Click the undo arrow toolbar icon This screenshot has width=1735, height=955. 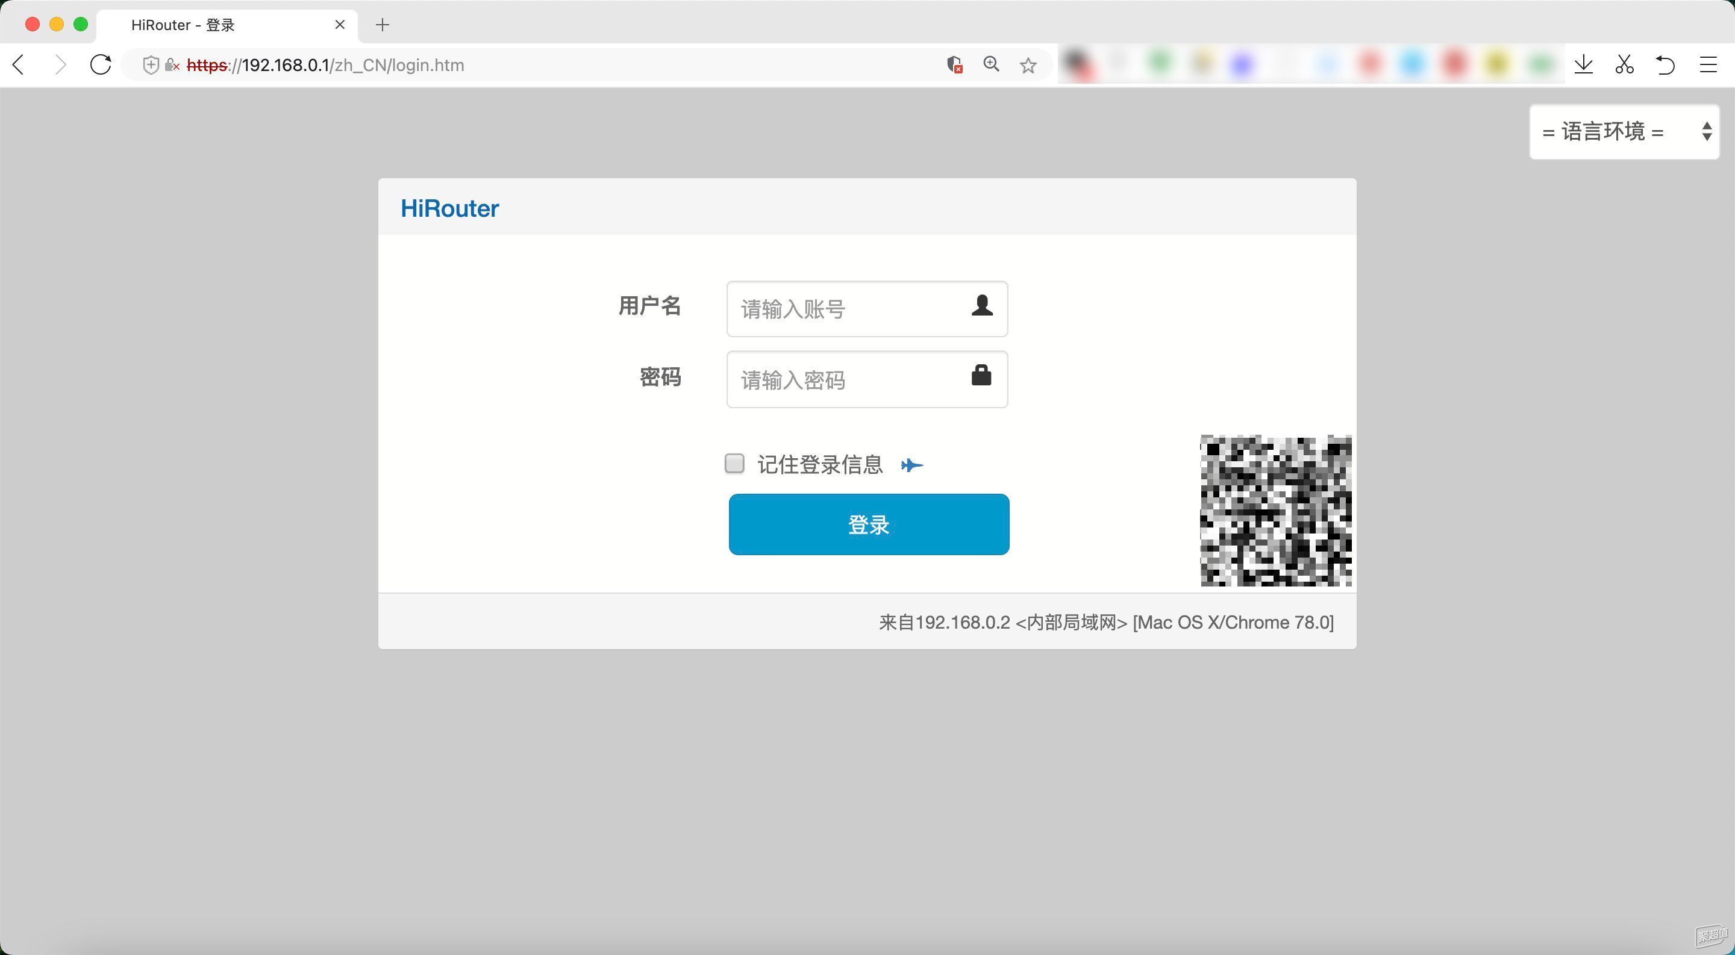(x=1665, y=64)
